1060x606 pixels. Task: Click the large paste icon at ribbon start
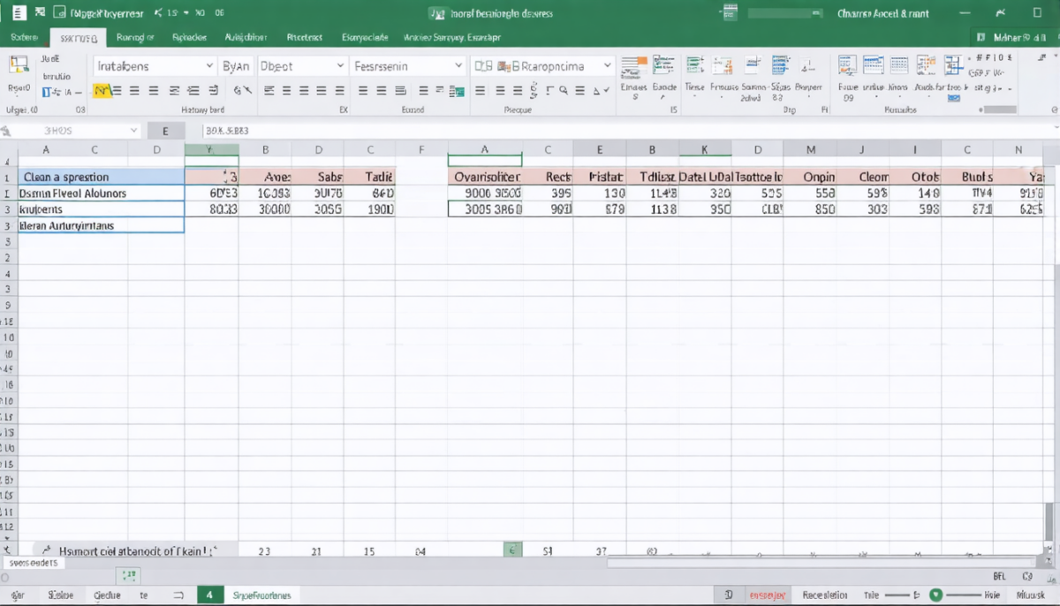point(19,66)
